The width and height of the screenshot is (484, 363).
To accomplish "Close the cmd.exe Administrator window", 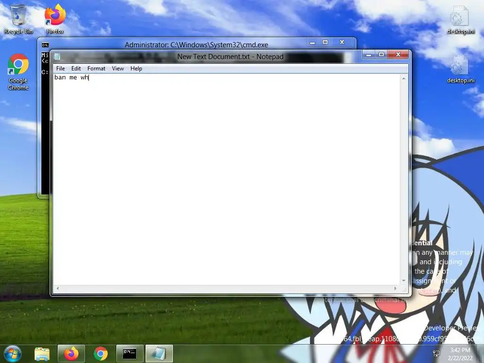I will 342,42.
